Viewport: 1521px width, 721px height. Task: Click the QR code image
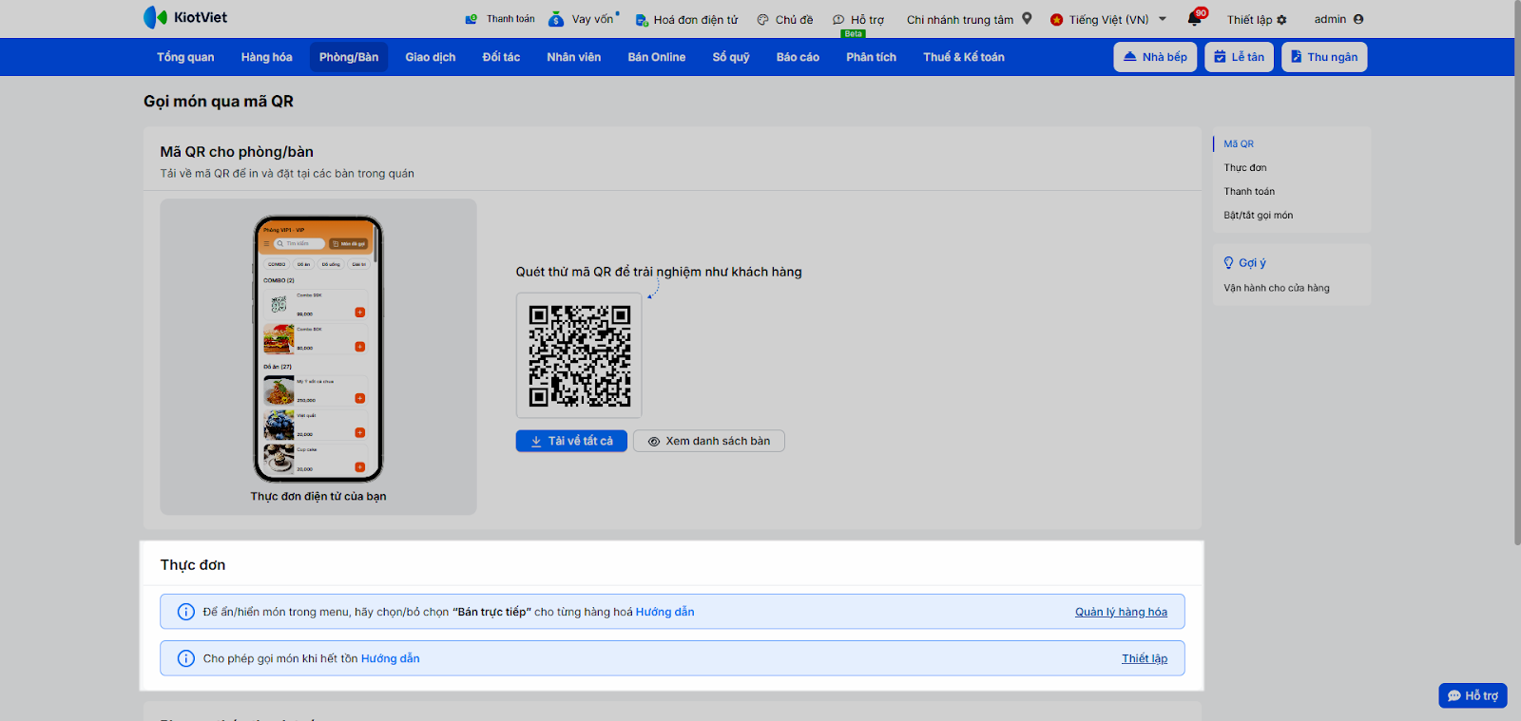point(579,355)
